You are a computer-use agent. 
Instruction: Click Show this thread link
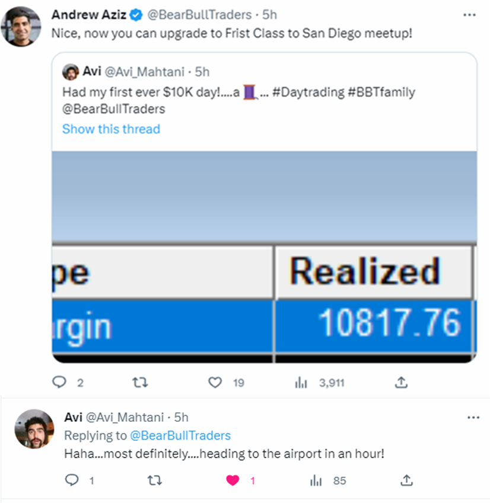point(111,129)
